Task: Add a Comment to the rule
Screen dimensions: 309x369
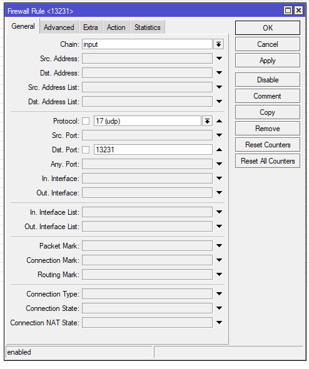Action: pos(268,96)
